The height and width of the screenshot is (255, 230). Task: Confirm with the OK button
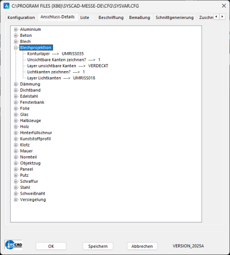(51, 246)
